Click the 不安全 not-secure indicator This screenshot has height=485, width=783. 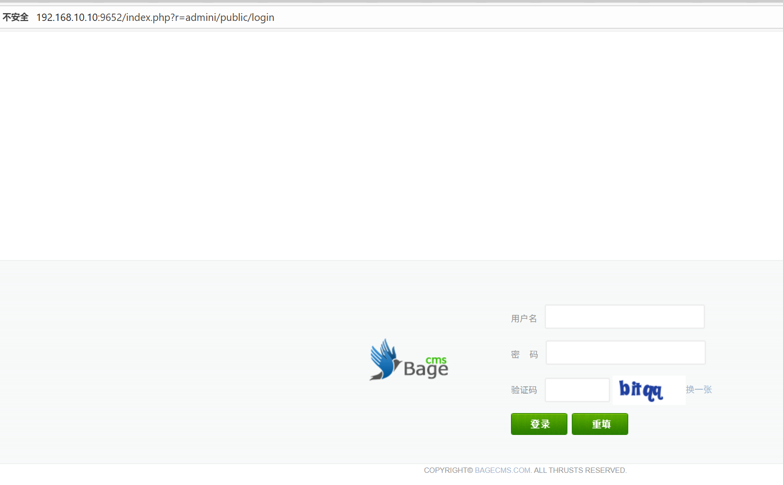coord(16,17)
